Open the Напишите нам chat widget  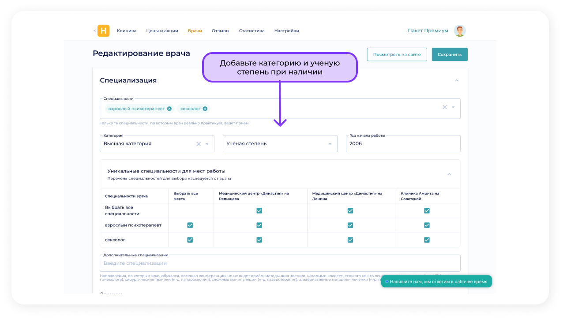click(x=436, y=281)
